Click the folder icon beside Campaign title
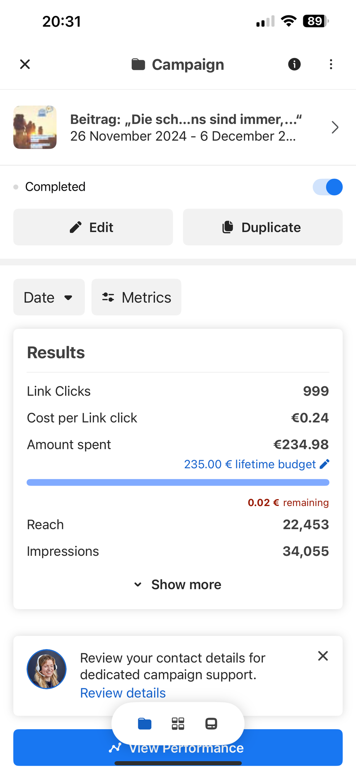 (x=139, y=64)
